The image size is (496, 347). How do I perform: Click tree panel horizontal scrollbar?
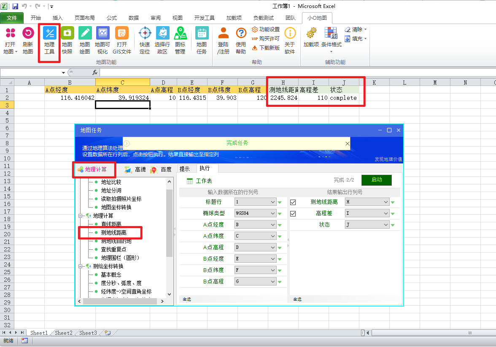point(121,301)
